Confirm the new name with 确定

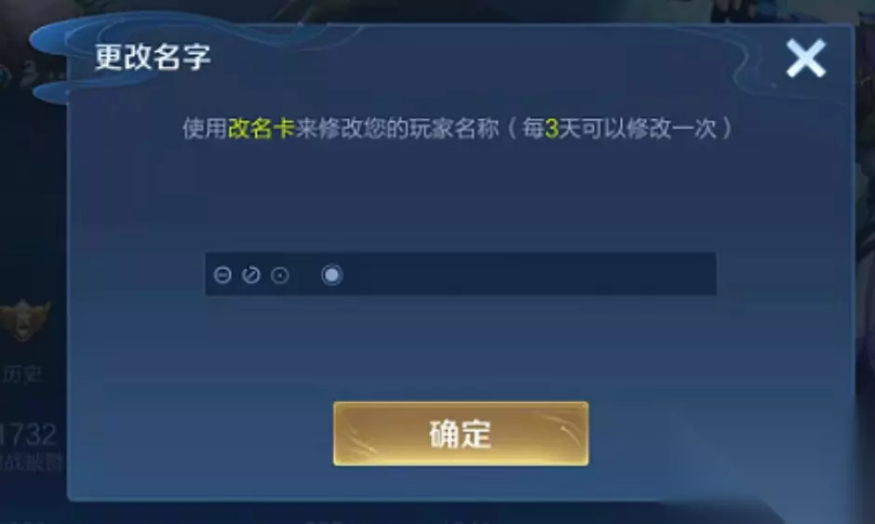[461, 434]
